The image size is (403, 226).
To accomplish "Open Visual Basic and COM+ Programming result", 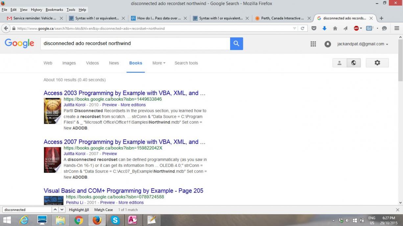I will pos(124,191).
